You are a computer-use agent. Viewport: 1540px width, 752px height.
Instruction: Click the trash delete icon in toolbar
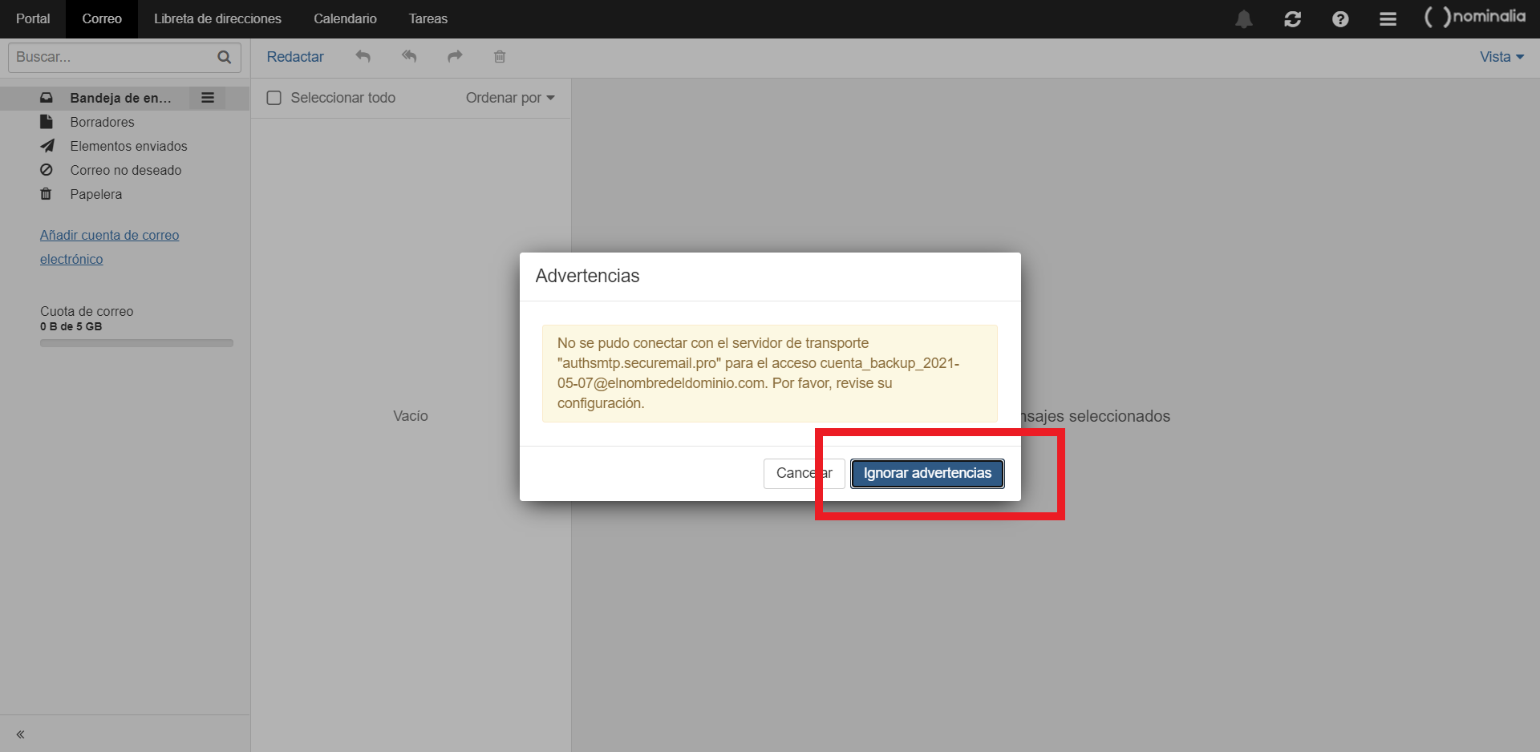(x=500, y=56)
